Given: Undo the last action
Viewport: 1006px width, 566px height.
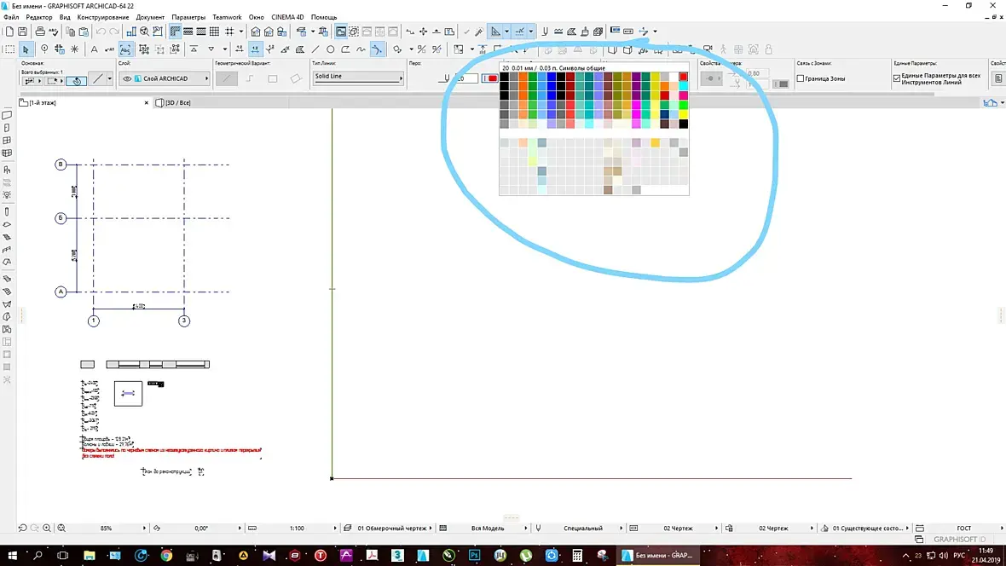Looking at the screenshot, I should [101, 32].
